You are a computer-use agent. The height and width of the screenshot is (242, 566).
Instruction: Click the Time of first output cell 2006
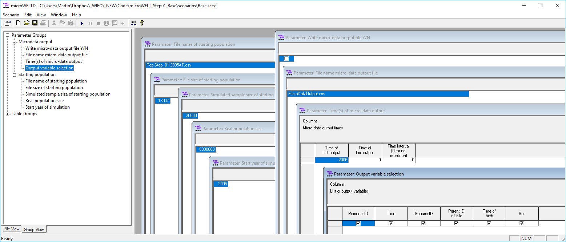(x=332, y=160)
